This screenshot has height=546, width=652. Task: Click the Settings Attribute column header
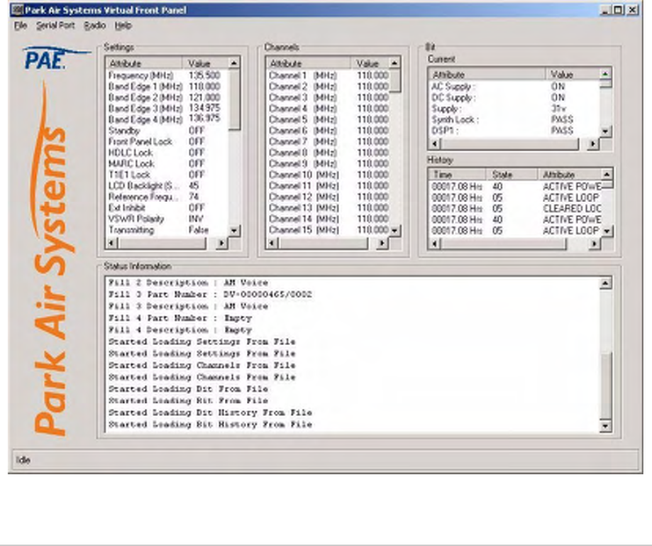[144, 63]
